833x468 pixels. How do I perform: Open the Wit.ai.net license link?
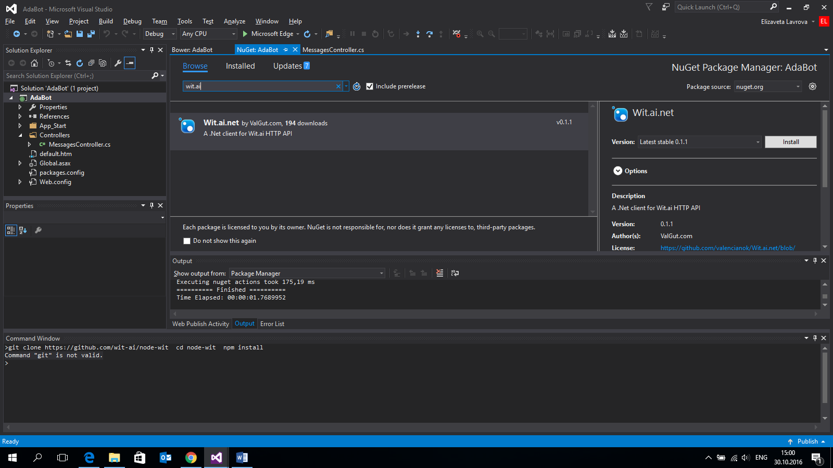[x=727, y=248]
